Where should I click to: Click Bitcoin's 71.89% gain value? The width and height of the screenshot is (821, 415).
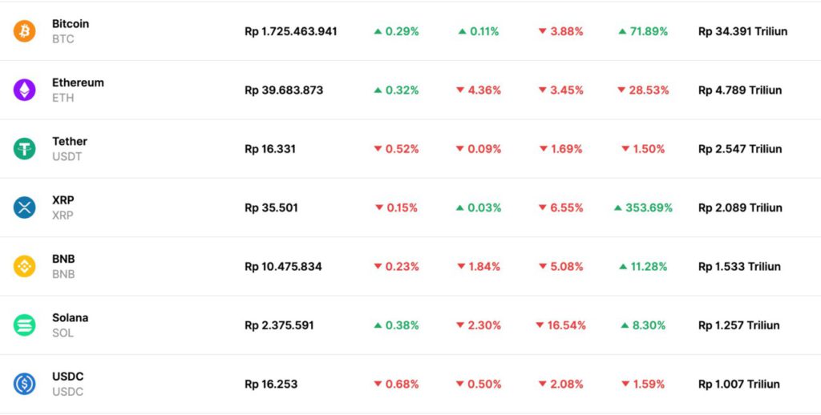pyautogui.click(x=648, y=32)
